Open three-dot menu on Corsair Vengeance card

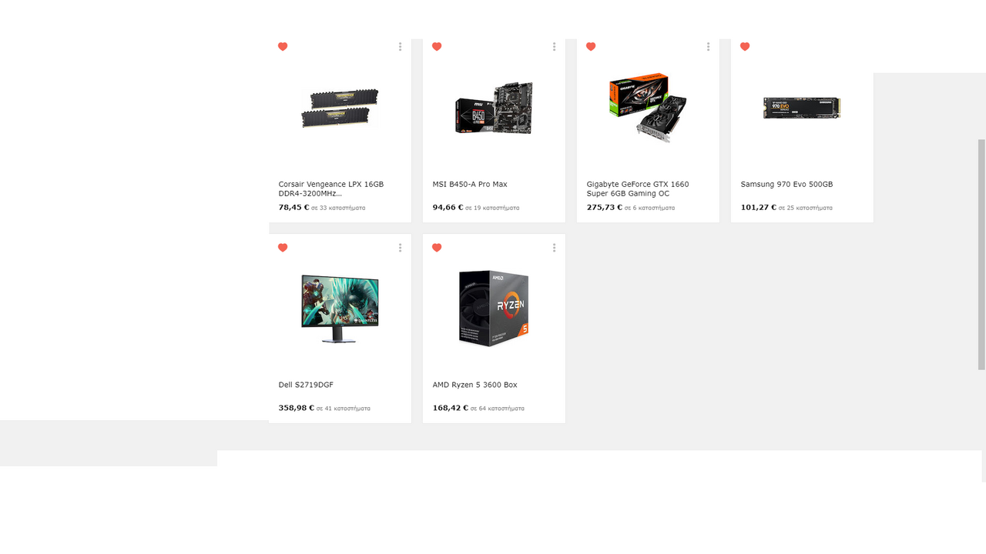(400, 47)
